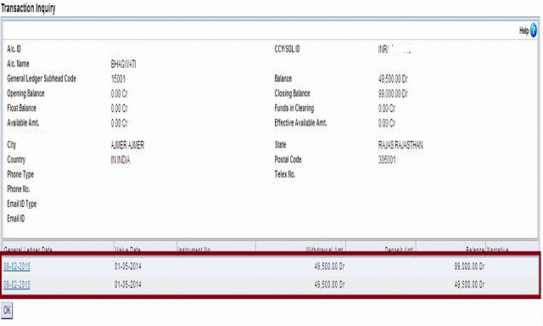Select the Float Balance value 0.00 Cr
Image resolution: width=543 pixels, height=326 pixels.
(x=119, y=109)
